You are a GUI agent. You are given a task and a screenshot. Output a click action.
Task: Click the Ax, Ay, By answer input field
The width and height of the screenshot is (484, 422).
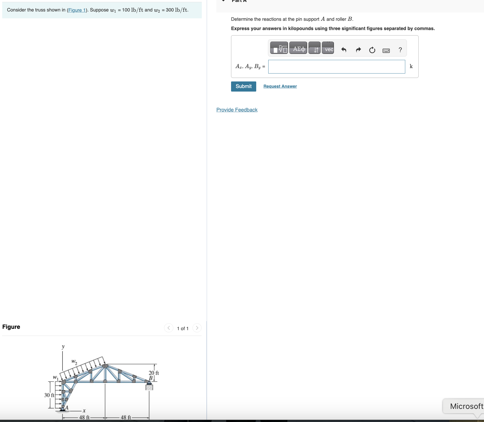tap(337, 67)
